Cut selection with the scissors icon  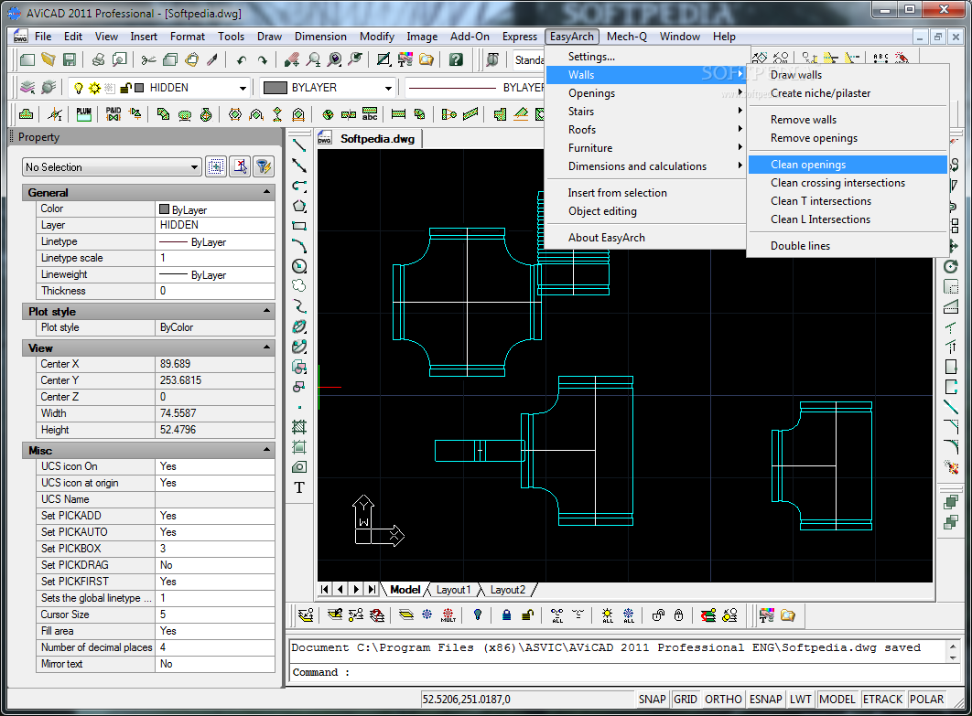click(x=148, y=59)
